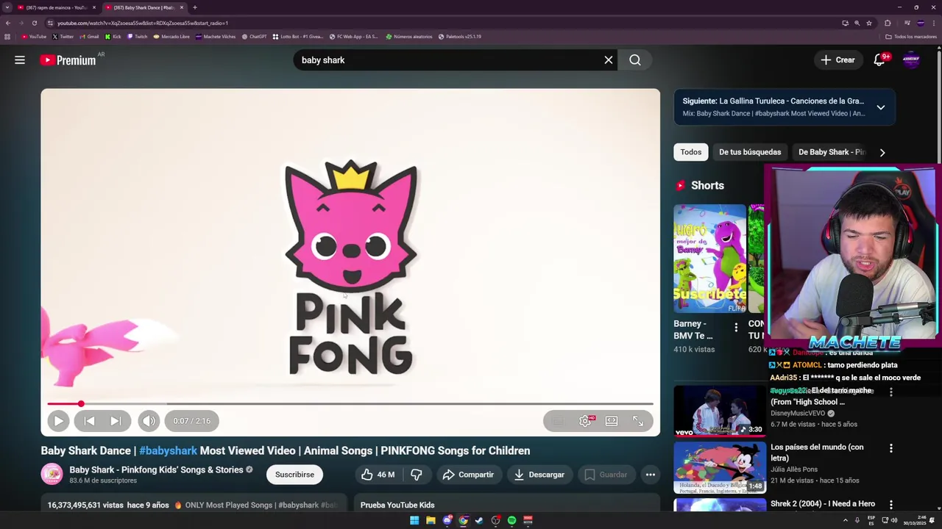The height and width of the screenshot is (529, 942).
Task: Open YouTube notifications bell
Action: point(879,60)
